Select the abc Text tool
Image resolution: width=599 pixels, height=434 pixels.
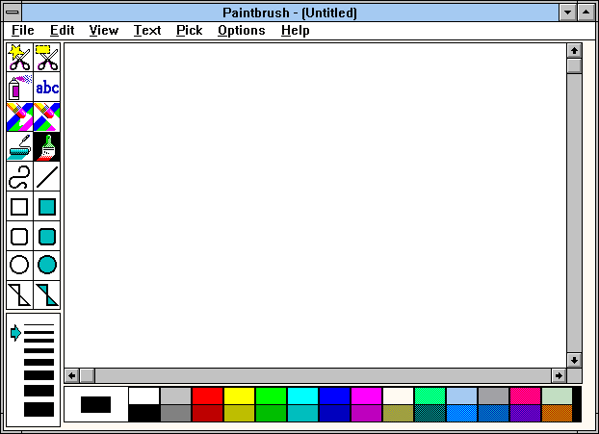click(47, 87)
